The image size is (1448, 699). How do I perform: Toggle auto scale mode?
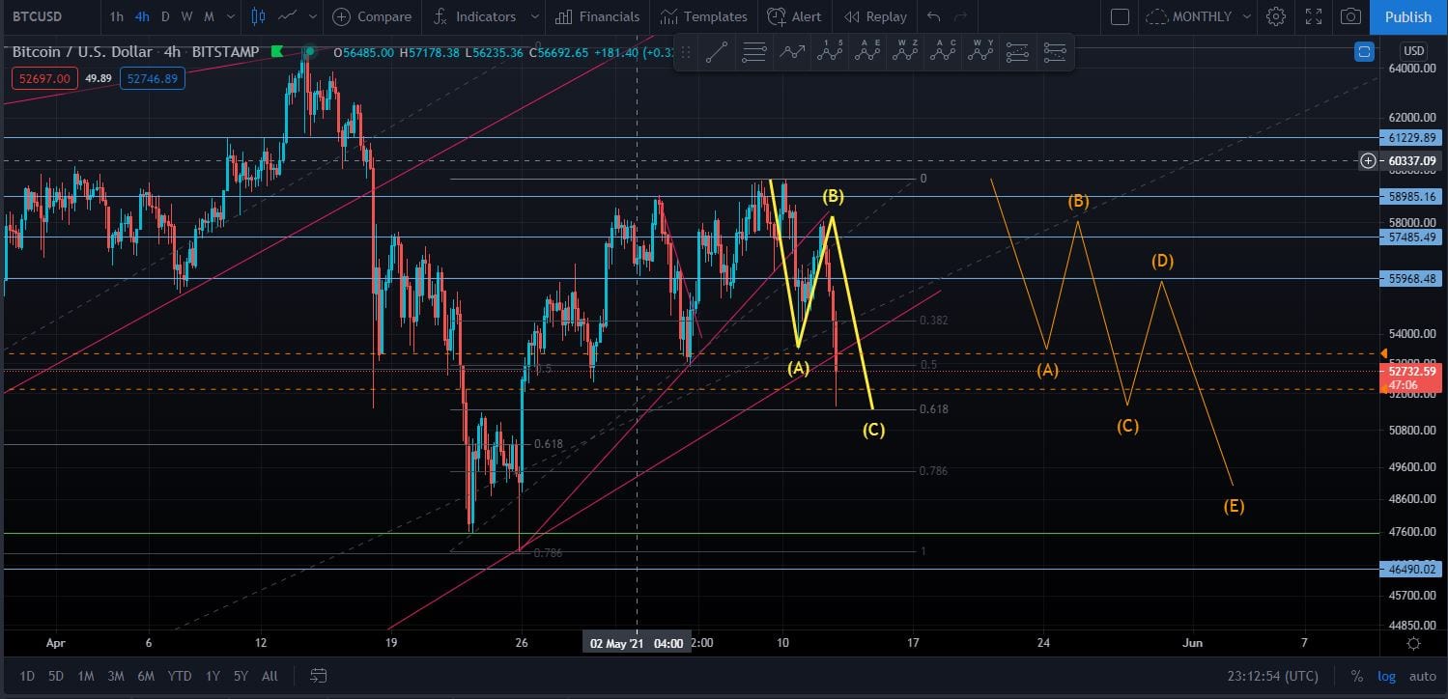tap(1422, 676)
